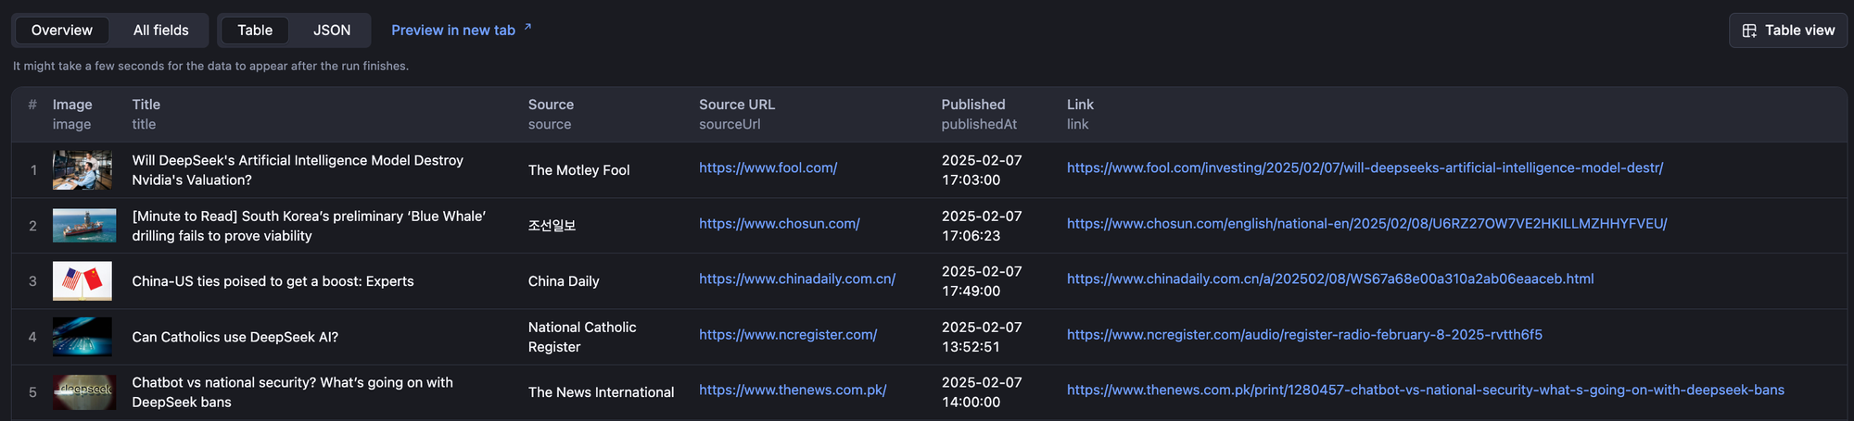Image resolution: width=1854 pixels, height=421 pixels.
Task: Open https://www.chinadaily.com.cn/ source URL
Action: (x=797, y=279)
